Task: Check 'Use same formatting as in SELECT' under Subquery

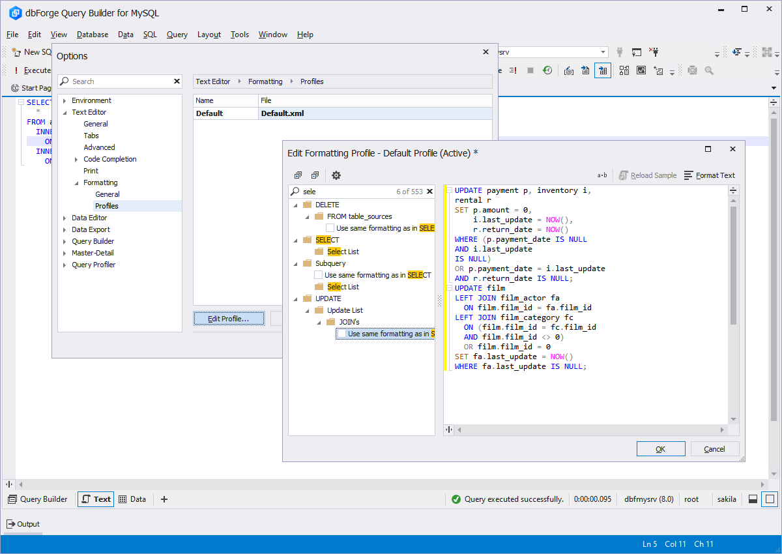Action: [x=319, y=275]
